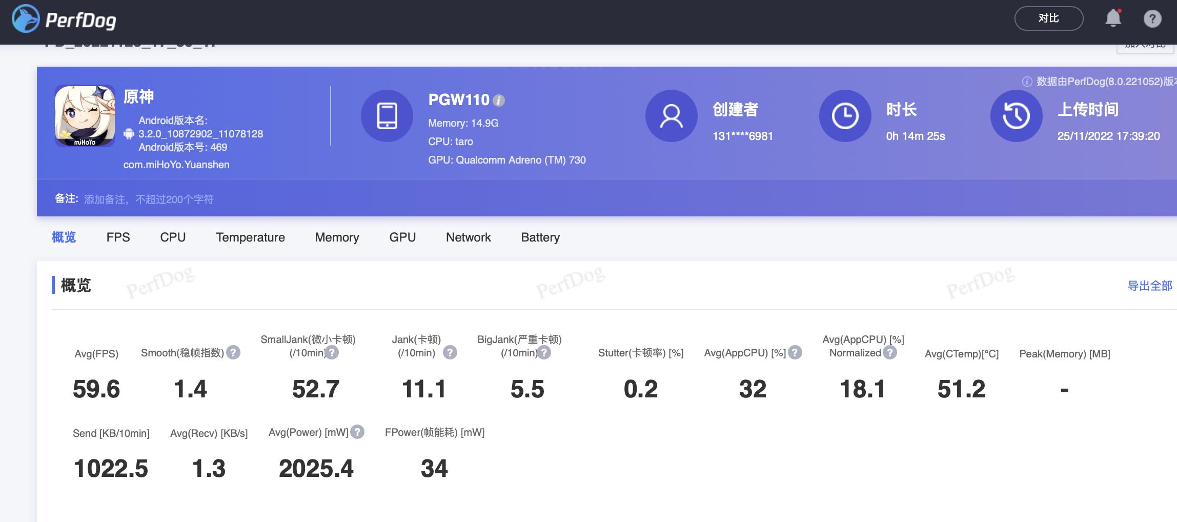Click the 备注 remark input field
1177x522 pixels.
[149, 199]
